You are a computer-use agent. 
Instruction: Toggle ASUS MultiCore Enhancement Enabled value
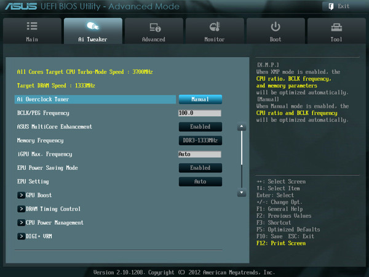[200, 127]
